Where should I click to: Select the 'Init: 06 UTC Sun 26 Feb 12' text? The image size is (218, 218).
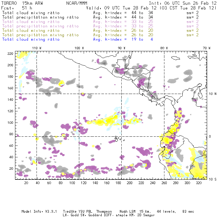(x=183, y=3)
